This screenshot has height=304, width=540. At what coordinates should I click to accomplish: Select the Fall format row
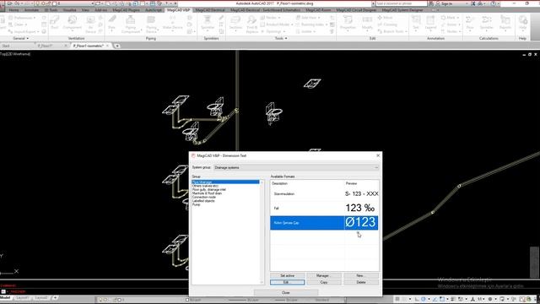324,209
